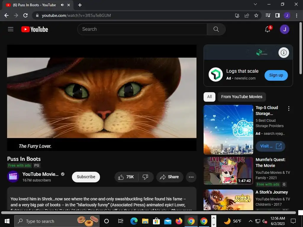Click the Puss In Boots video player

coord(102,98)
